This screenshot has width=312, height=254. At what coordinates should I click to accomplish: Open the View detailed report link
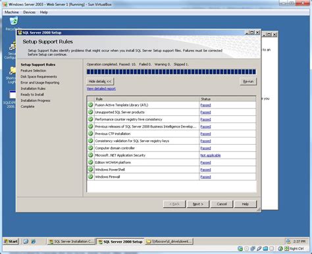[x=101, y=89]
